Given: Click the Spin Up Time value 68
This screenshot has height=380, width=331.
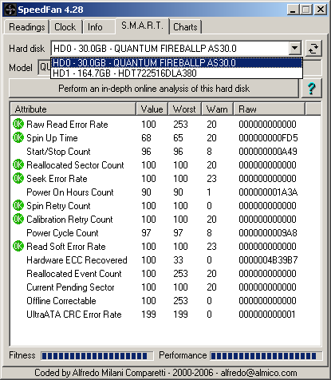Looking at the screenshot, I should pyautogui.click(x=146, y=138).
